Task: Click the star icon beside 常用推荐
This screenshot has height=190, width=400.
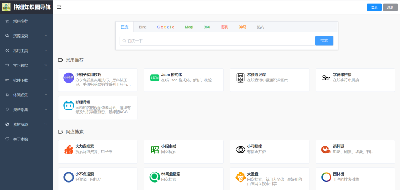Action: [x=7, y=21]
